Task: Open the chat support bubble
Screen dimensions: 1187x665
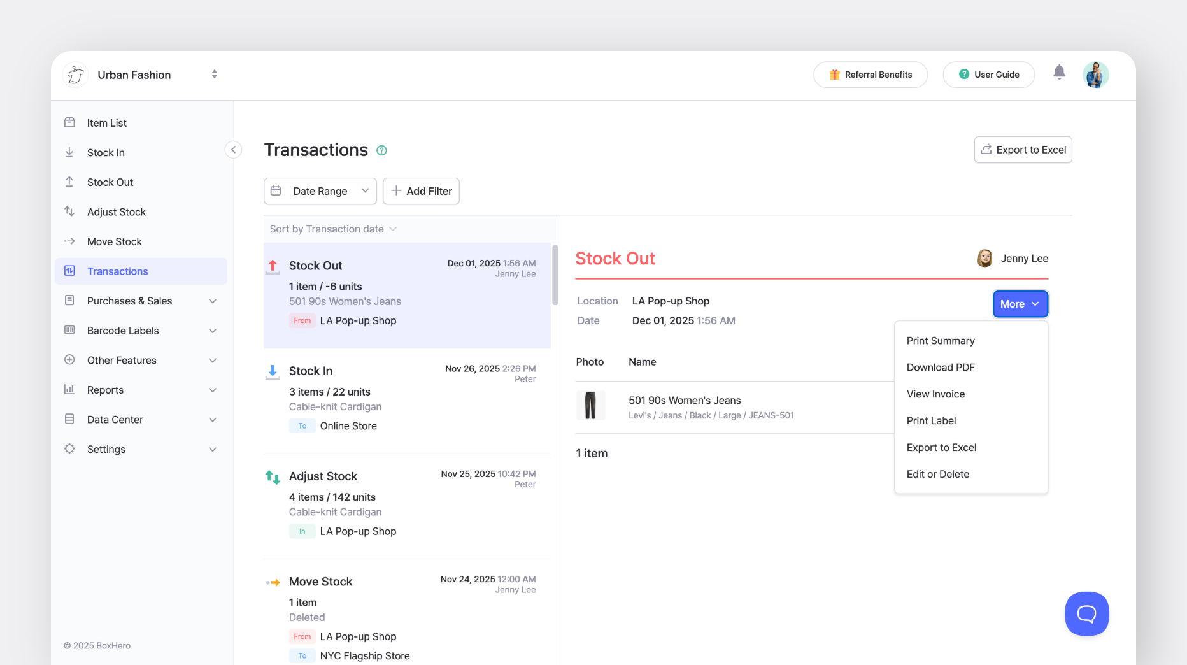Action: tap(1086, 613)
